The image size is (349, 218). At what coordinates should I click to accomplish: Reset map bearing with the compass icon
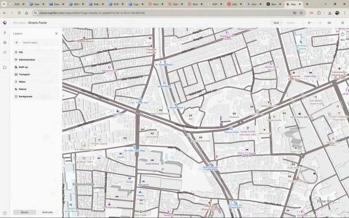tap(342, 34)
